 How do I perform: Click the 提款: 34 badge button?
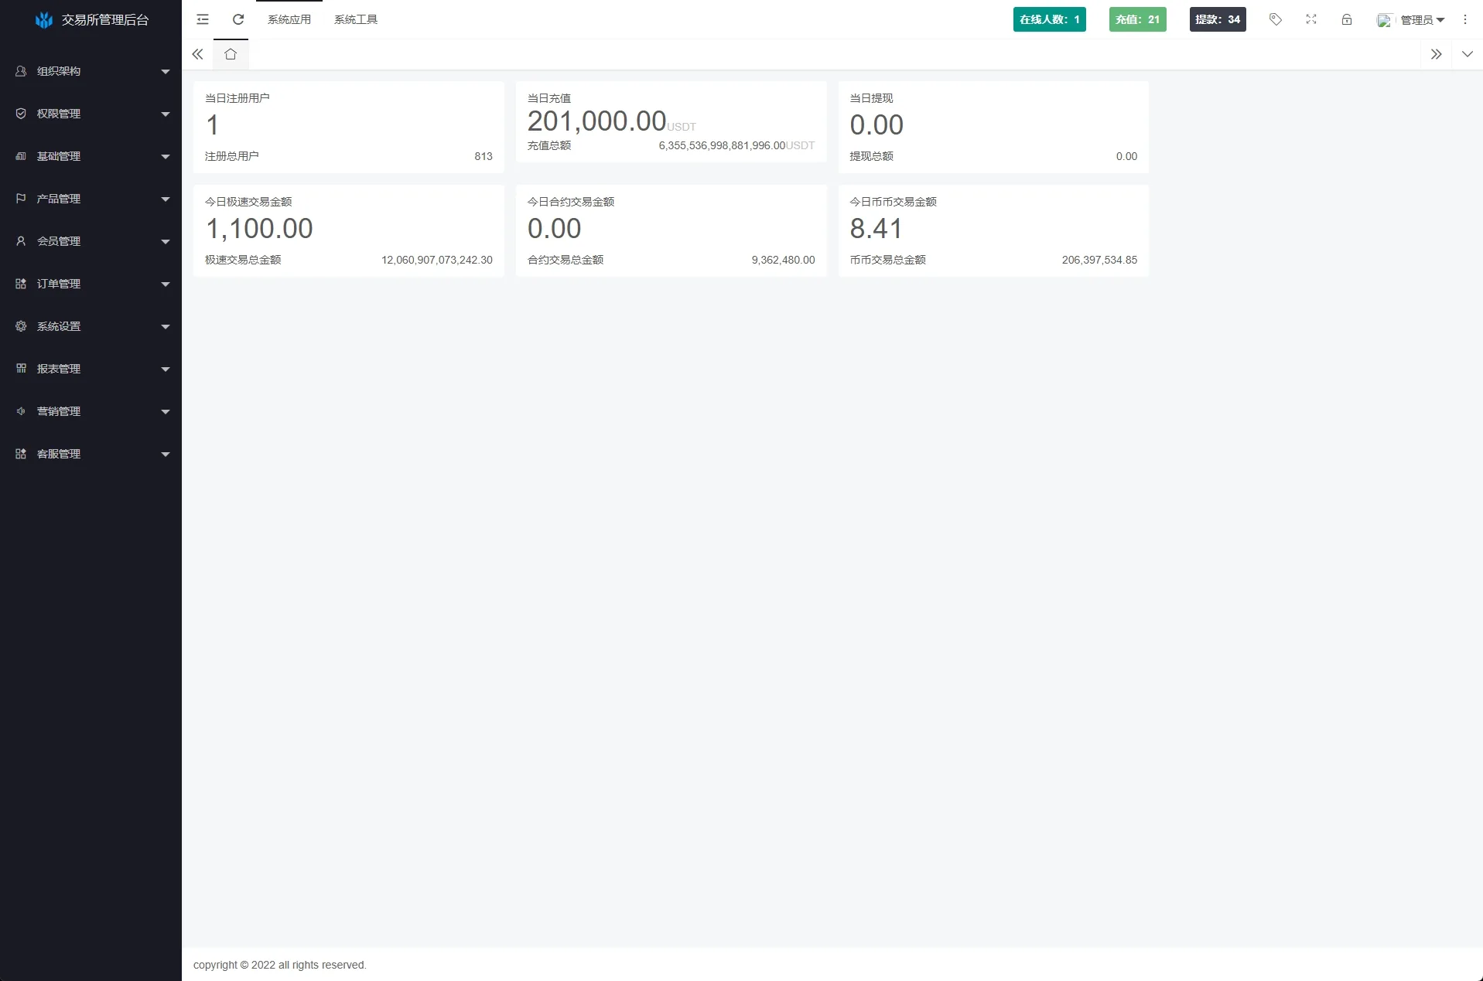1218,19
